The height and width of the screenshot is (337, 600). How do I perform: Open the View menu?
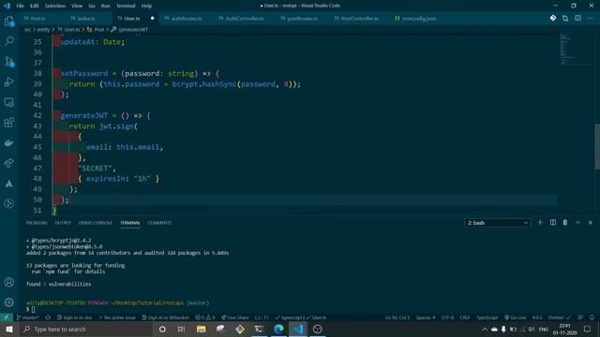77,6
